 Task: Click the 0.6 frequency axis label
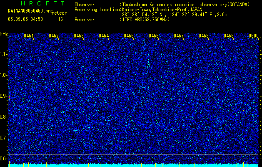point(4,159)
